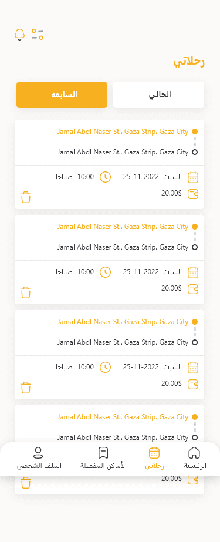Screen dimensions: 220x542
Task: Tap the wallet icon in third trip card
Action: coord(193,384)
